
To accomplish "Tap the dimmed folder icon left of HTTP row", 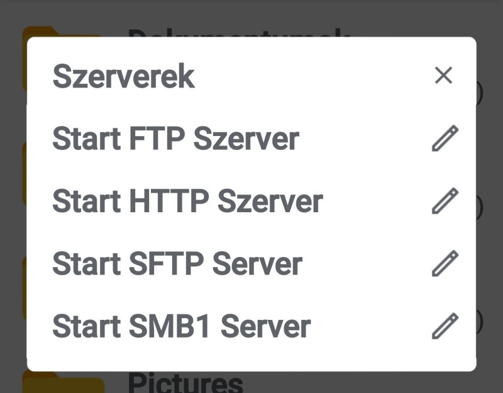I will (x=25, y=174).
